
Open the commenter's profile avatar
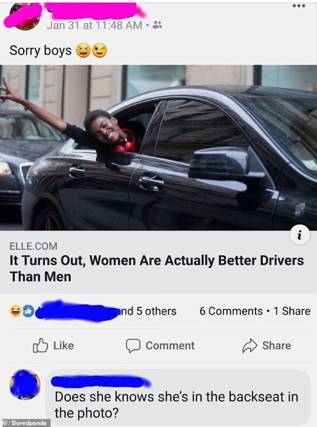tap(25, 385)
